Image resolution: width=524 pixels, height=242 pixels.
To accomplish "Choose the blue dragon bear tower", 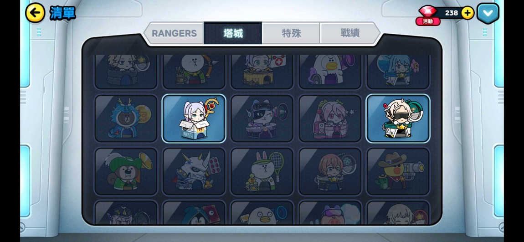I will [126, 118].
